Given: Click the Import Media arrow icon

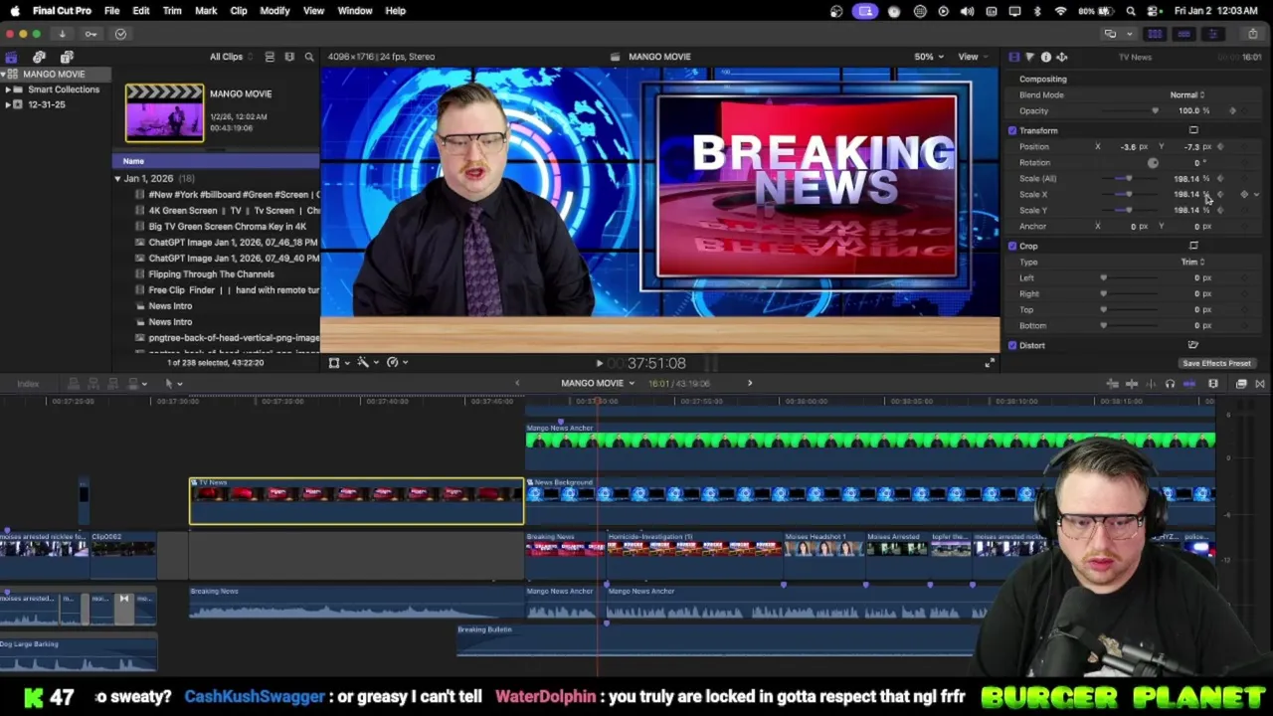Looking at the screenshot, I should [62, 34].
